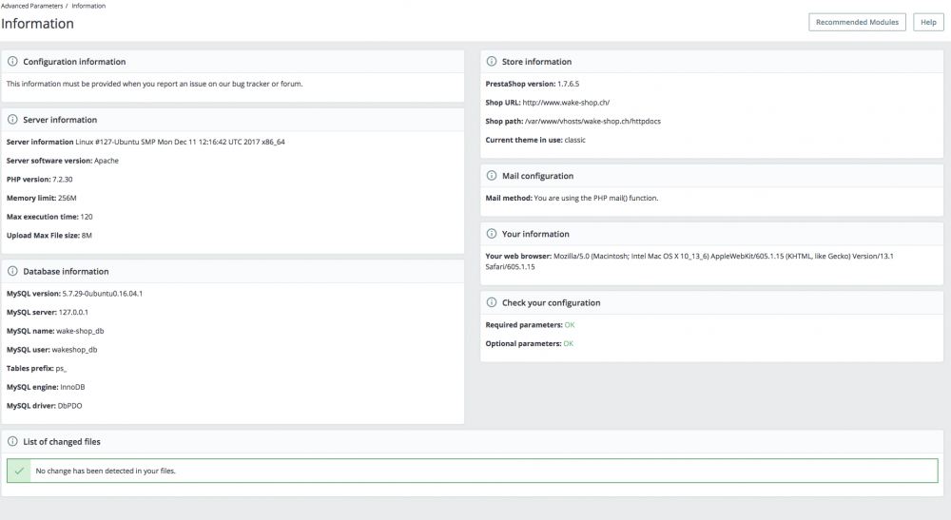Click the 'No change has been detected' message

coord(106,471)
